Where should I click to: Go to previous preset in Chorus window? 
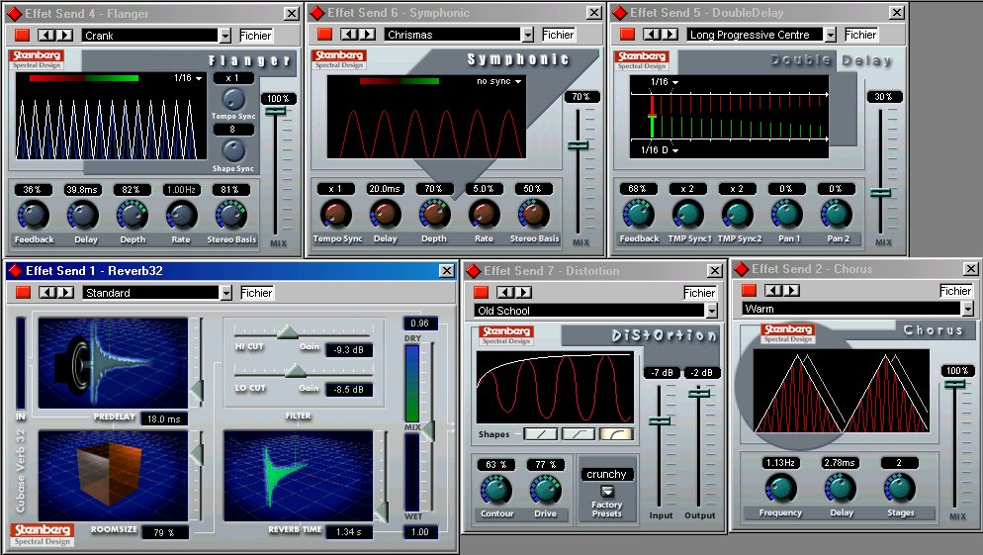(x=773, y=290)
